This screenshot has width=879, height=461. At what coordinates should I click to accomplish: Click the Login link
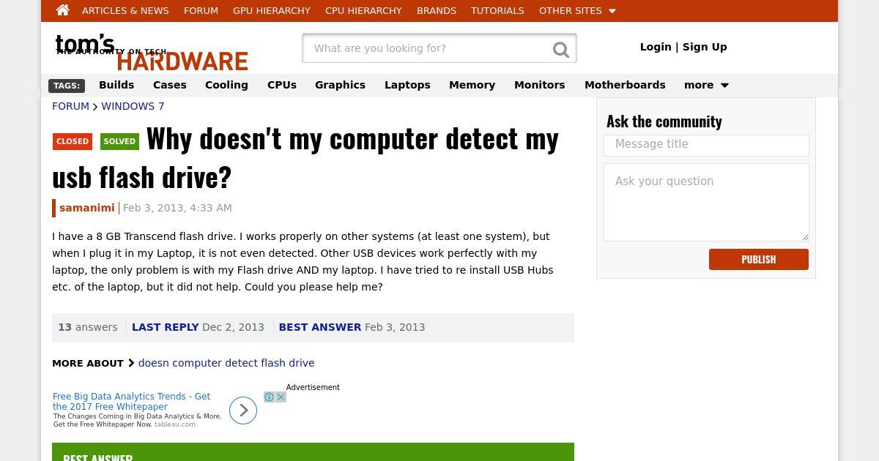pos(656,47)
